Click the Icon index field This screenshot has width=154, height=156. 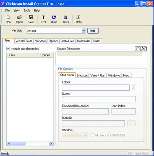[124, 111]
